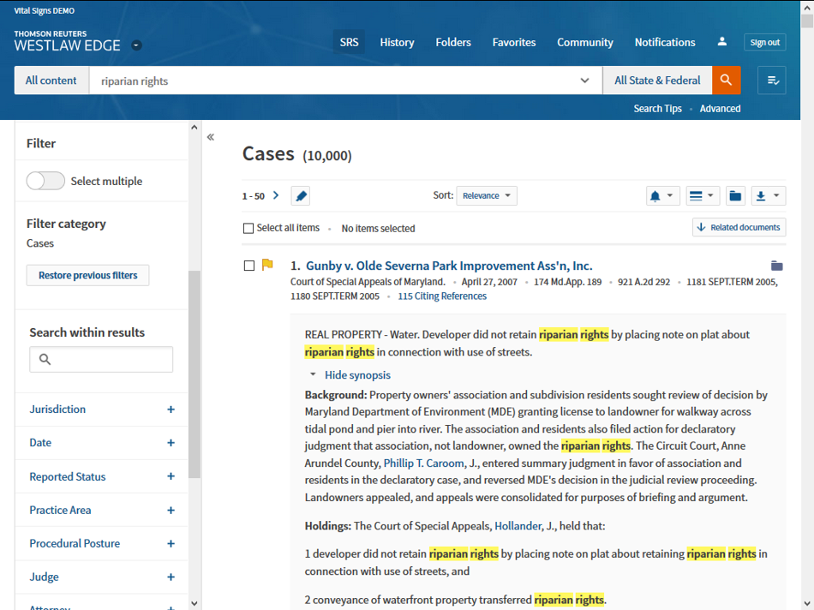Check the Select all items checkbox
814x610 pixels.
[248, 229]
